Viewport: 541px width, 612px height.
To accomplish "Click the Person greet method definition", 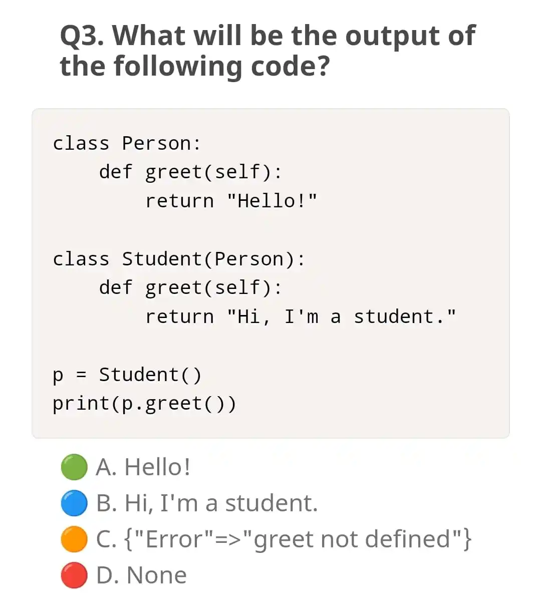I will (x=191, y=172).
